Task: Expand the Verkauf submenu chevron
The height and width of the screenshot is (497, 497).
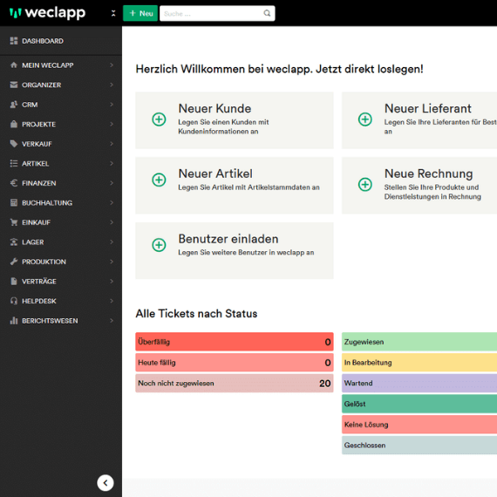Action: coord(112,144)
